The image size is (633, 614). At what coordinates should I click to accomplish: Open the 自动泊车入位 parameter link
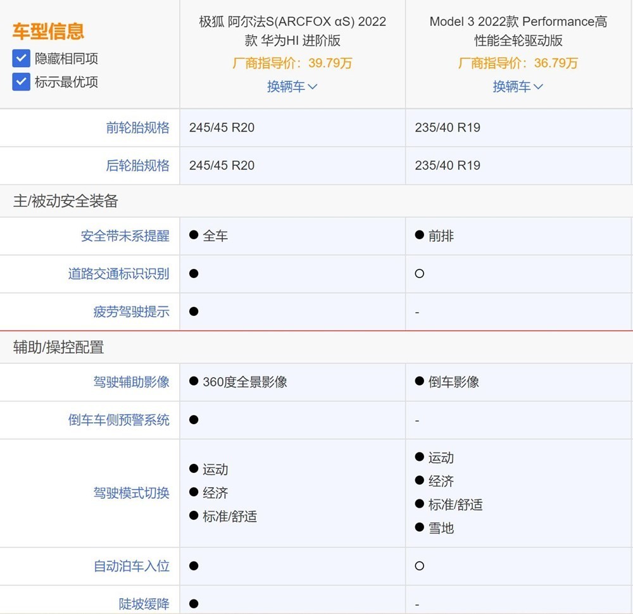click(x=131, y=566)
